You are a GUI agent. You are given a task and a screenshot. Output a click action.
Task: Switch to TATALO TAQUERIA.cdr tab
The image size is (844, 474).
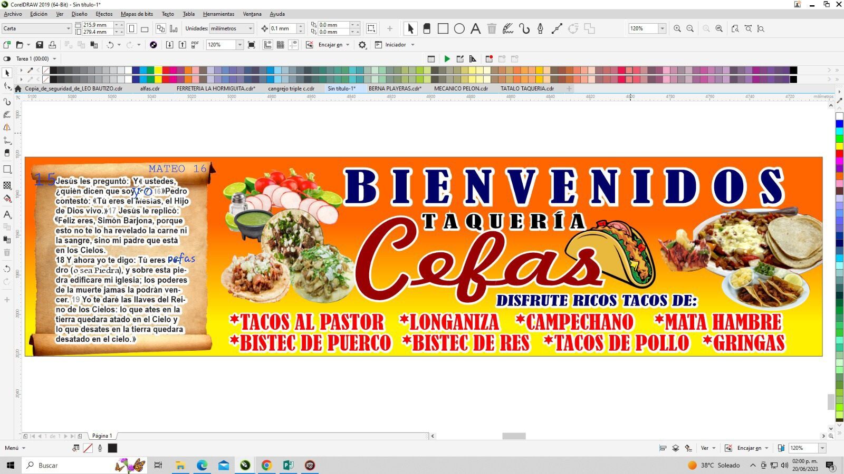tap(527, 88)
